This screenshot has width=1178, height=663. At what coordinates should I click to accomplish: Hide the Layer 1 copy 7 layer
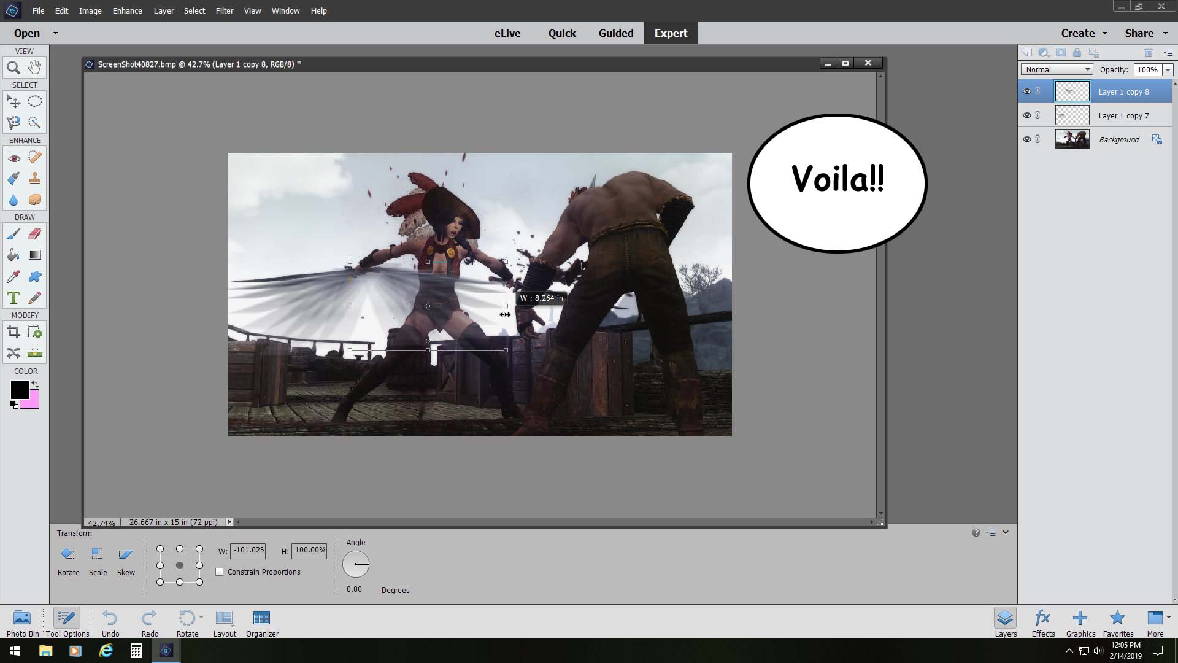pos(1026,115)
